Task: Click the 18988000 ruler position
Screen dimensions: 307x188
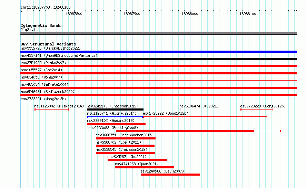Action: (190, 14)
